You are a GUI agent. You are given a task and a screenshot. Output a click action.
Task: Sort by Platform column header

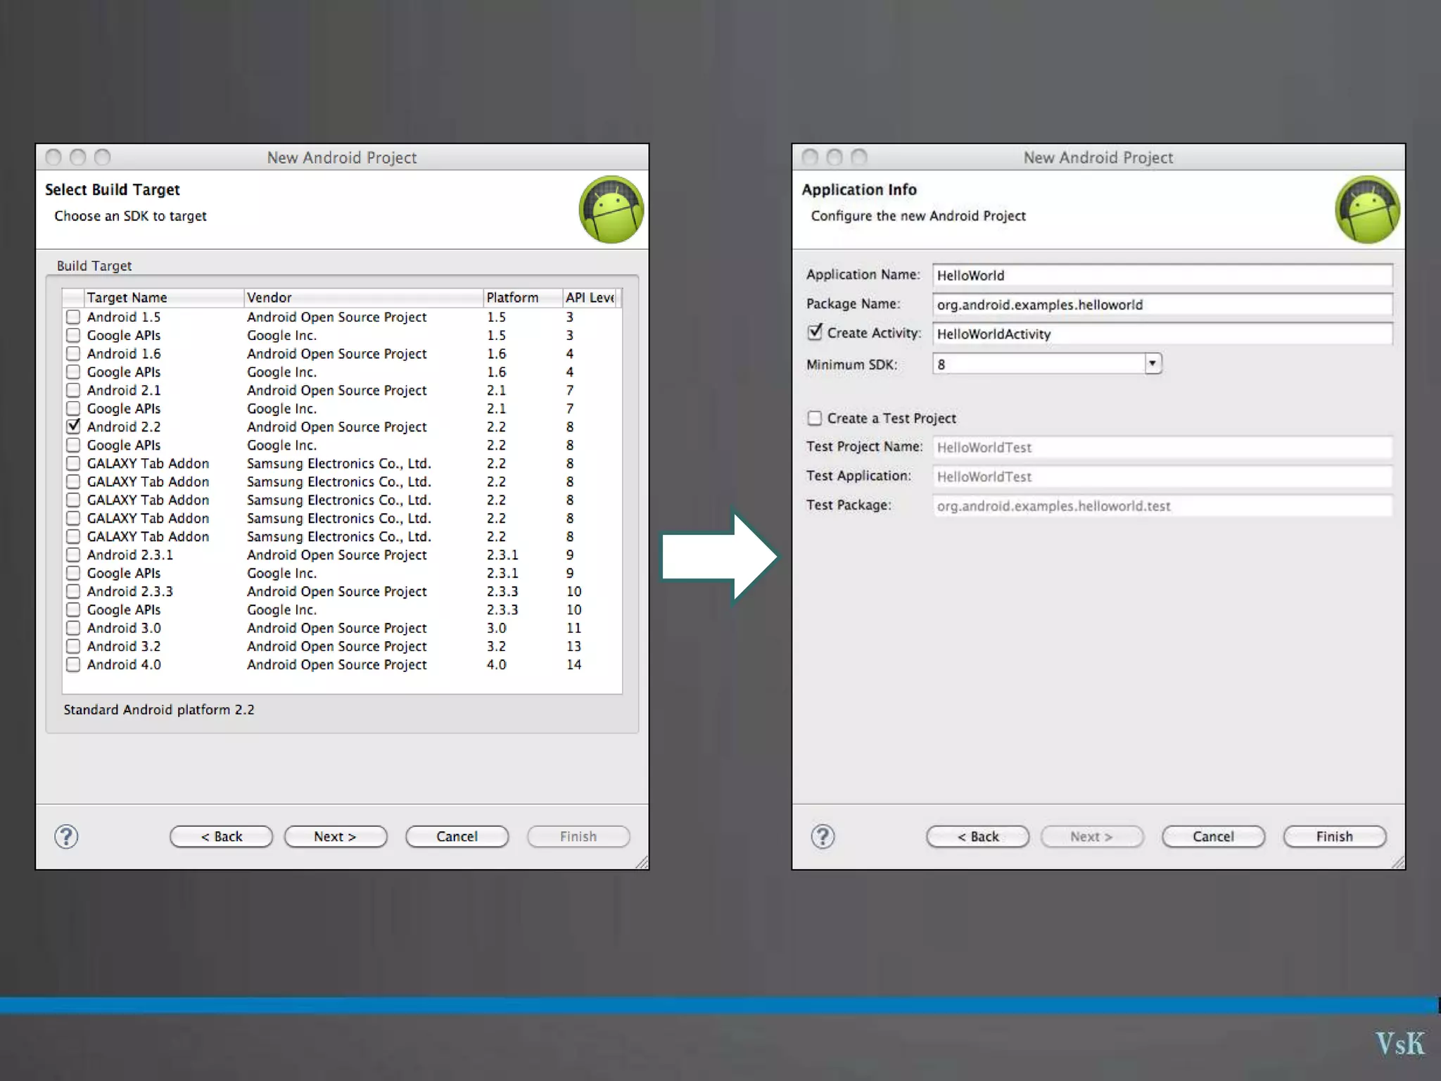click(523, 298)
